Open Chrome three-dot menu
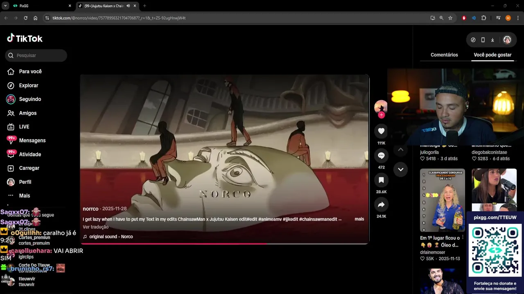This screenshot has height=294, width=524. 518,18
